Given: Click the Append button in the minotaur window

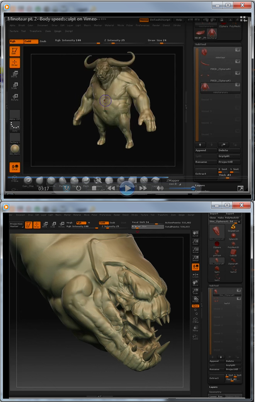Looking at the screenshot, I should [206, 151].
